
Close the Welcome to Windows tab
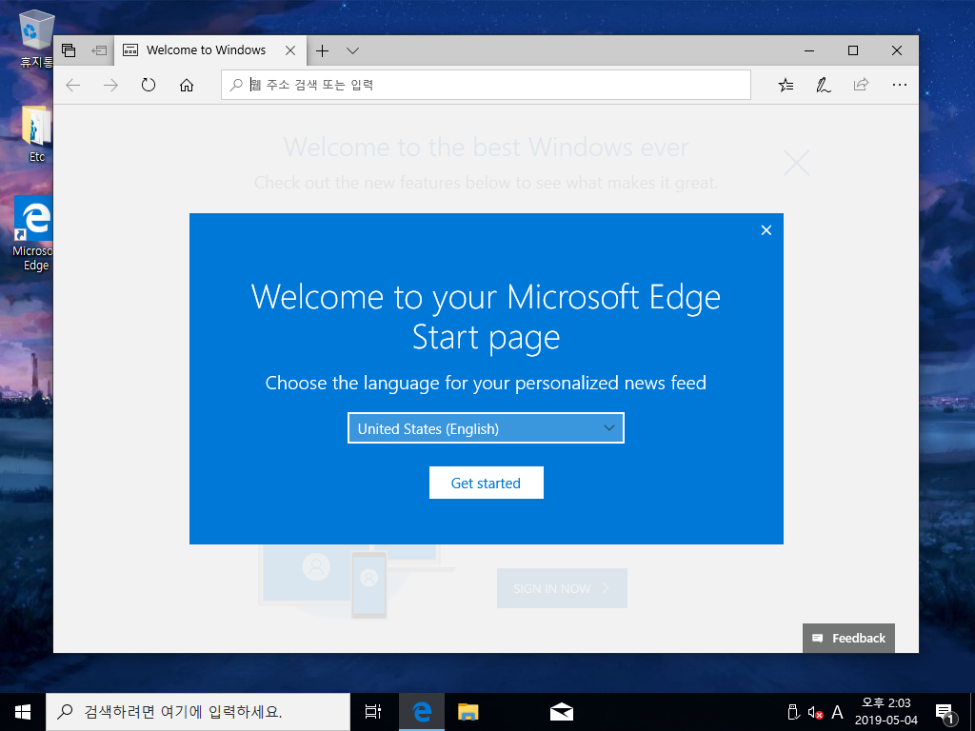click(x=290, y=50)
